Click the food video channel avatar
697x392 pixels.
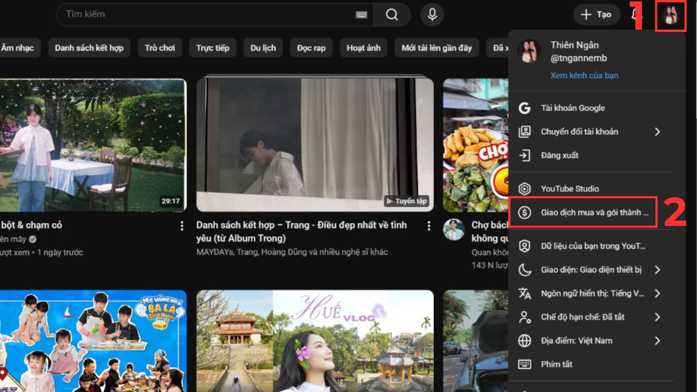point(454,229)
